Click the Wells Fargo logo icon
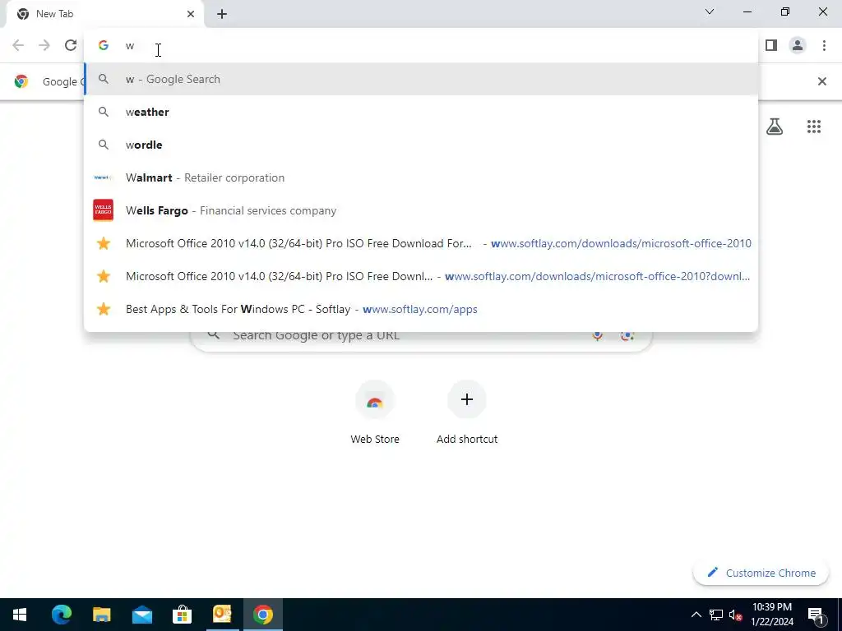This screenshot has width=842, height=631. pyautogui.click(x=103, y=210)
